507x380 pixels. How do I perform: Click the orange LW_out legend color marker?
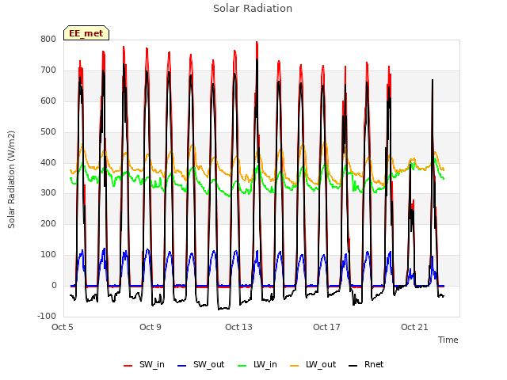pos(295,366)
